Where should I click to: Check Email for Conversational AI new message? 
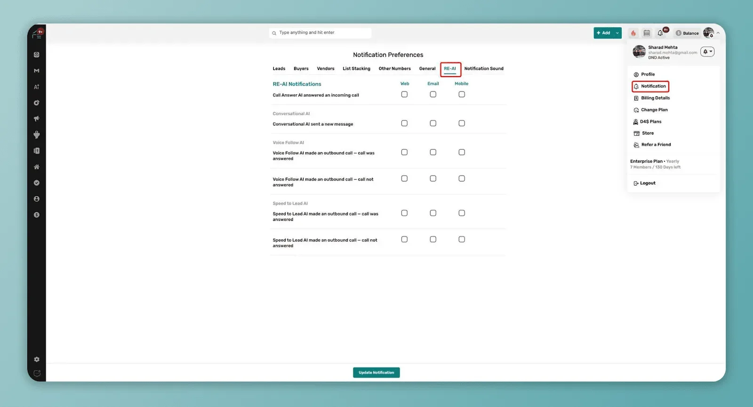click(433, 123)
